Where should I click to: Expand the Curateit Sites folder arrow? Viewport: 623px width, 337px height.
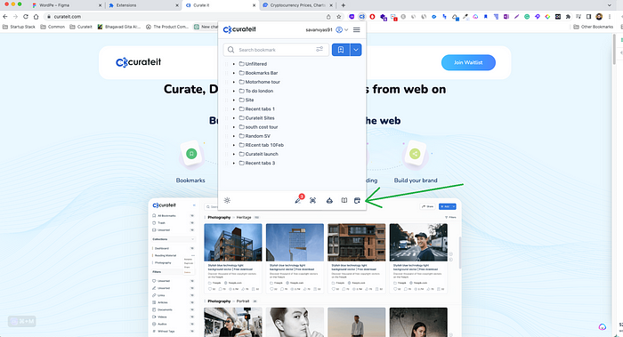233,118
